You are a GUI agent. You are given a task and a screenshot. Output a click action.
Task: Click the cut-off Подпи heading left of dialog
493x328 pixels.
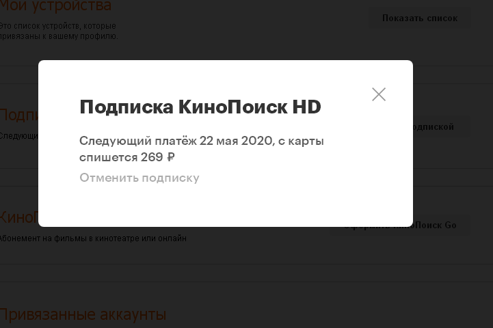(x=19, y=115)
